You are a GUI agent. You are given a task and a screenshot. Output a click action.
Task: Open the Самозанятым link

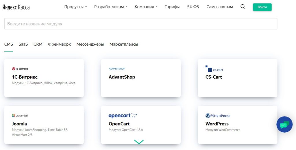click(220, 7)
